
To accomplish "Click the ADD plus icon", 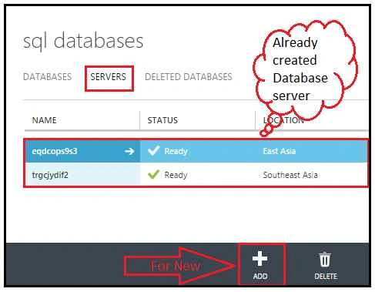I will tap(259, 259).
